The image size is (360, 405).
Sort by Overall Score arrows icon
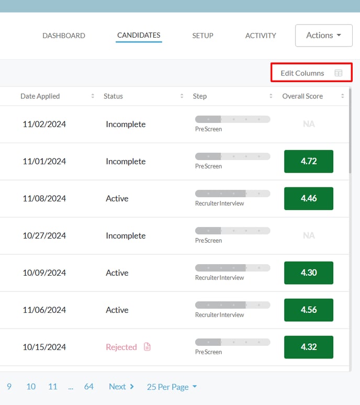point(342,96)
